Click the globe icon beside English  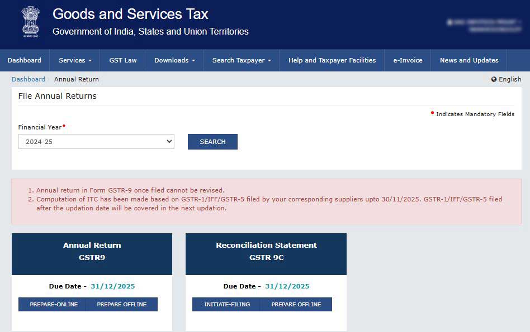tap(494, 79)
